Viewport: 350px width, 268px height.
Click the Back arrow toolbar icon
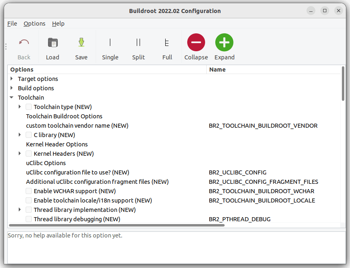tap(24, 43)
